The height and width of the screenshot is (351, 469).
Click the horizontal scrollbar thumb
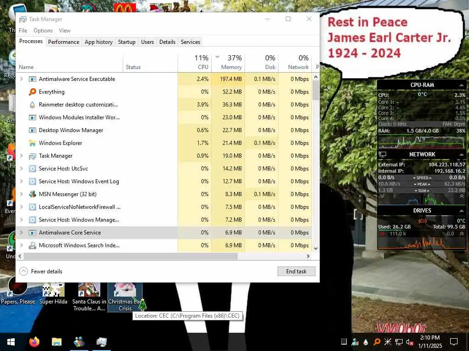click(131, 256)
